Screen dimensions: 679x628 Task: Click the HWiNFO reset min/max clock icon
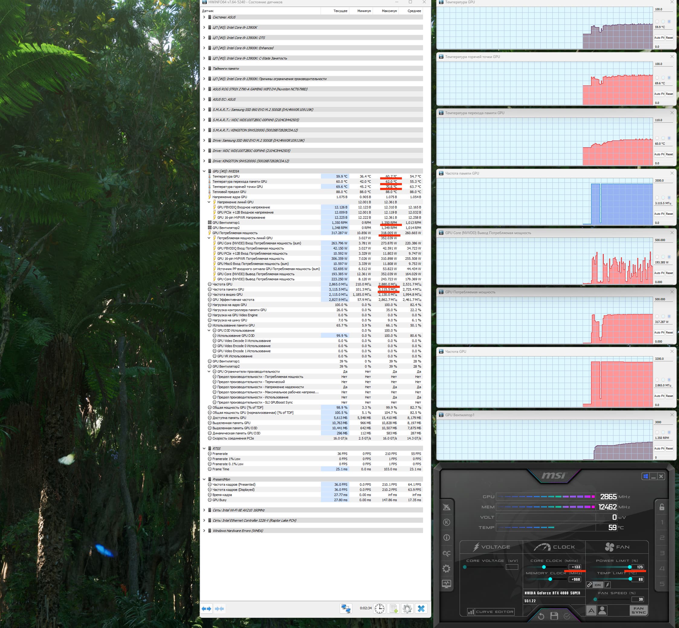pos(380,608)
